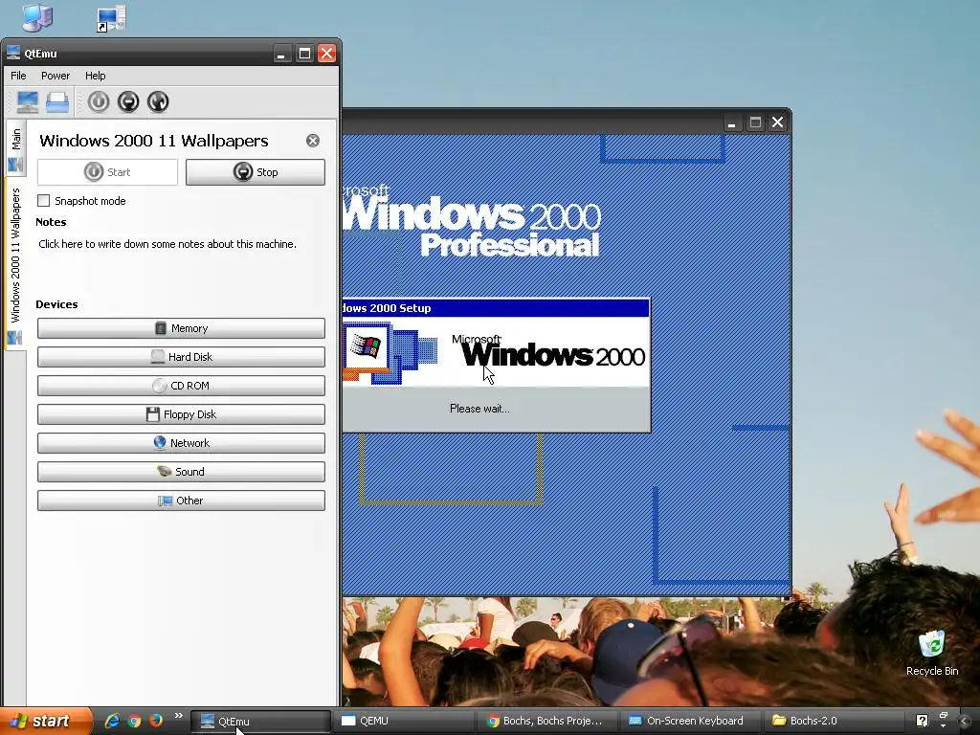Switch to On-Screen Keyboard taskbar button
The height and width of the screenshot is (735, 980).
pyautogui.click(x=691, y=722)
